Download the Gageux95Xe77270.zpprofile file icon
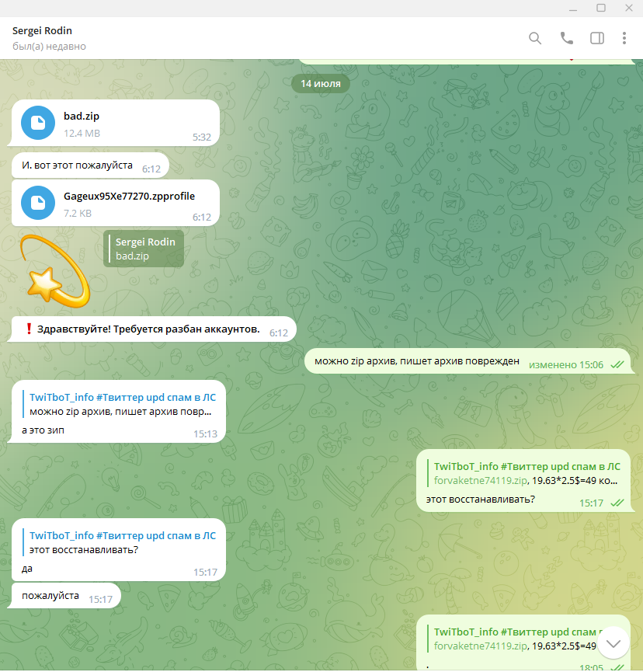This screenshot has height=672, width=643. (38, 203)
